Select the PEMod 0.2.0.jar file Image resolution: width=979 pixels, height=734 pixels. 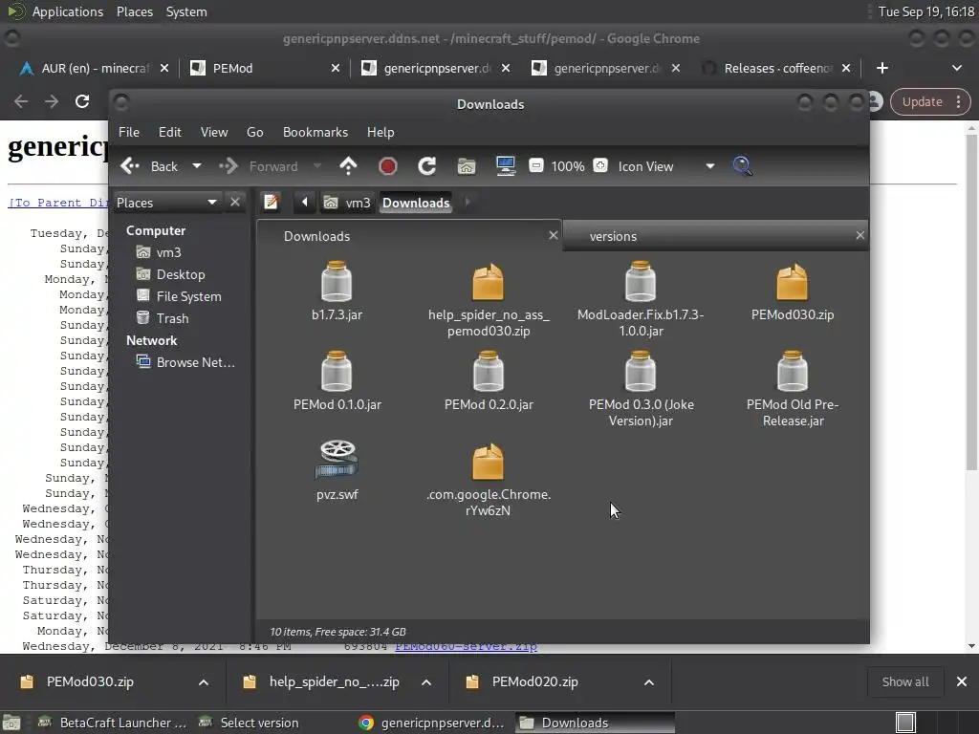tap(489, 380)
